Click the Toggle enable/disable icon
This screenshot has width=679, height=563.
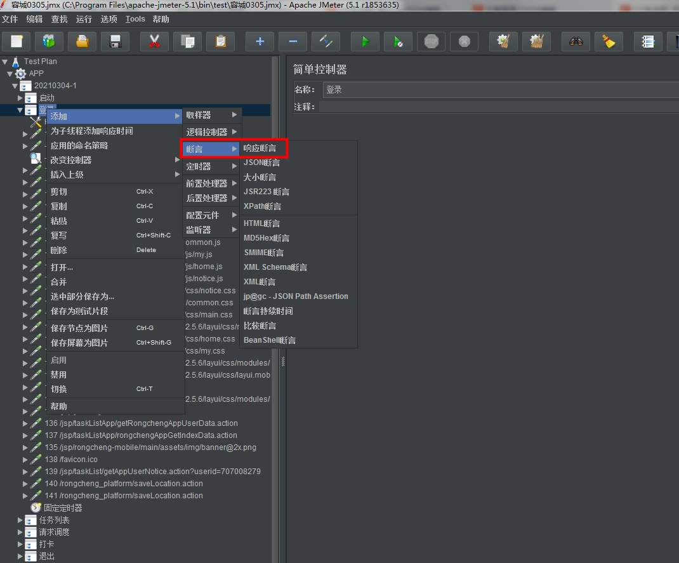pos(326,42)
